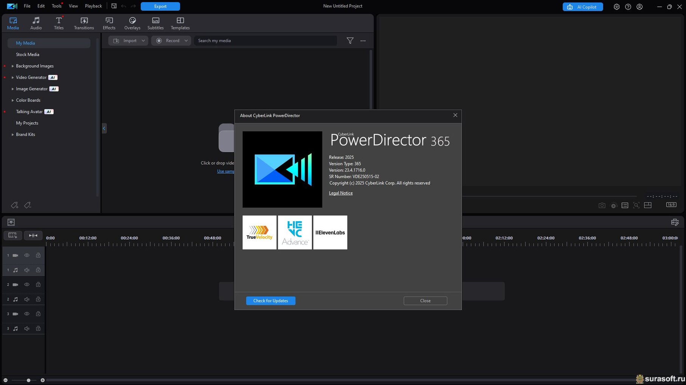The height and width of the screenshot is (385, 686).
Task: Mute audio track 1 speaker icon
Action: click(x=27, y=270)
